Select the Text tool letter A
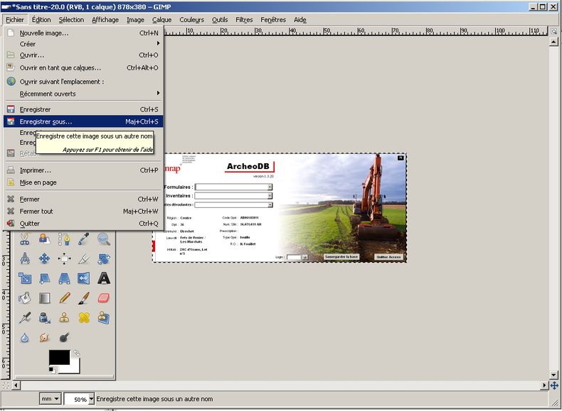This screenshot has width=562, height=411. pyautogui.click(x=104, y=278)
